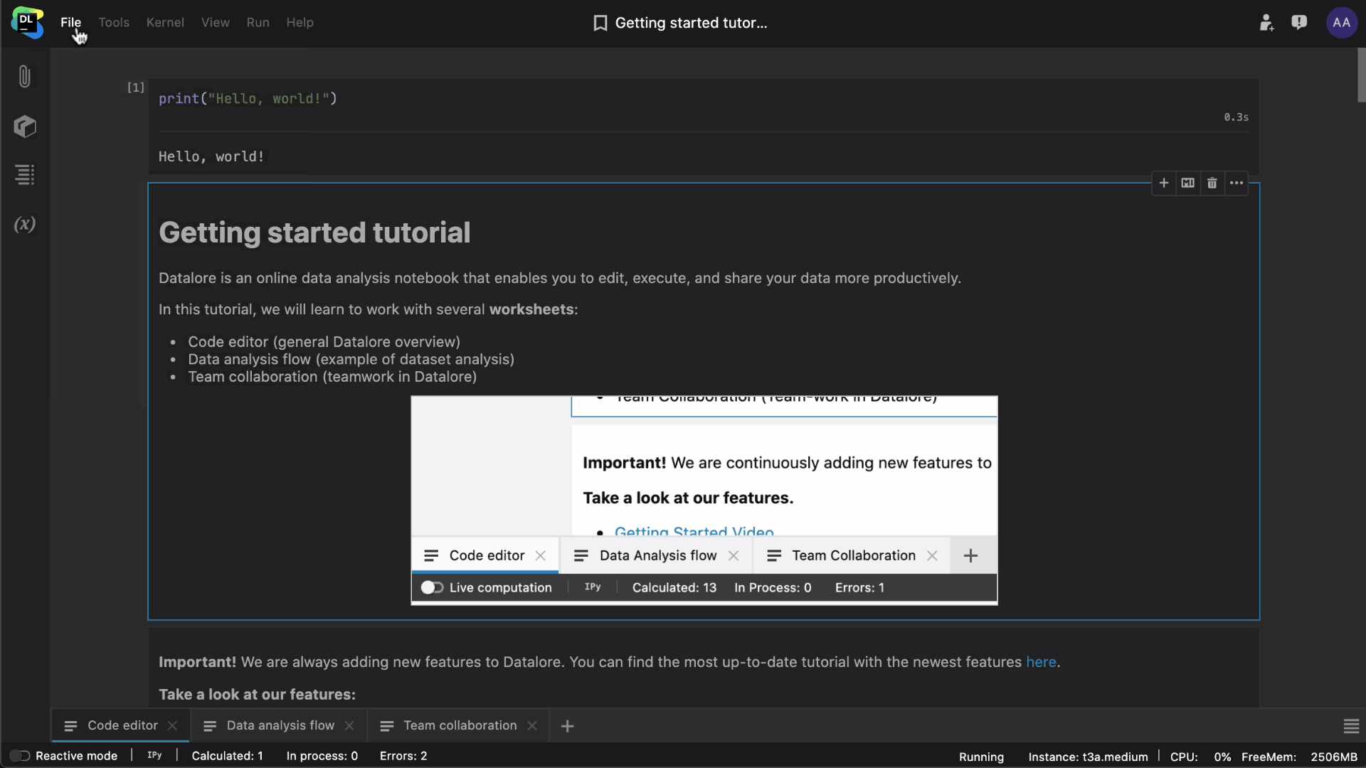Select the Kernel menu
The width and height of the screenshot is (1366, 768).
tap(165, 21)
